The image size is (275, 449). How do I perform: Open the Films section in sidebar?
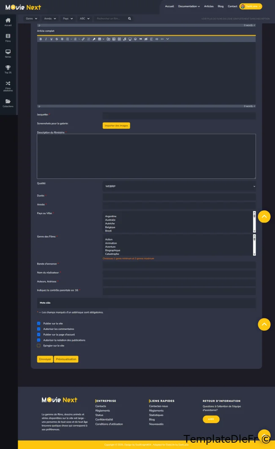(8, 38)
